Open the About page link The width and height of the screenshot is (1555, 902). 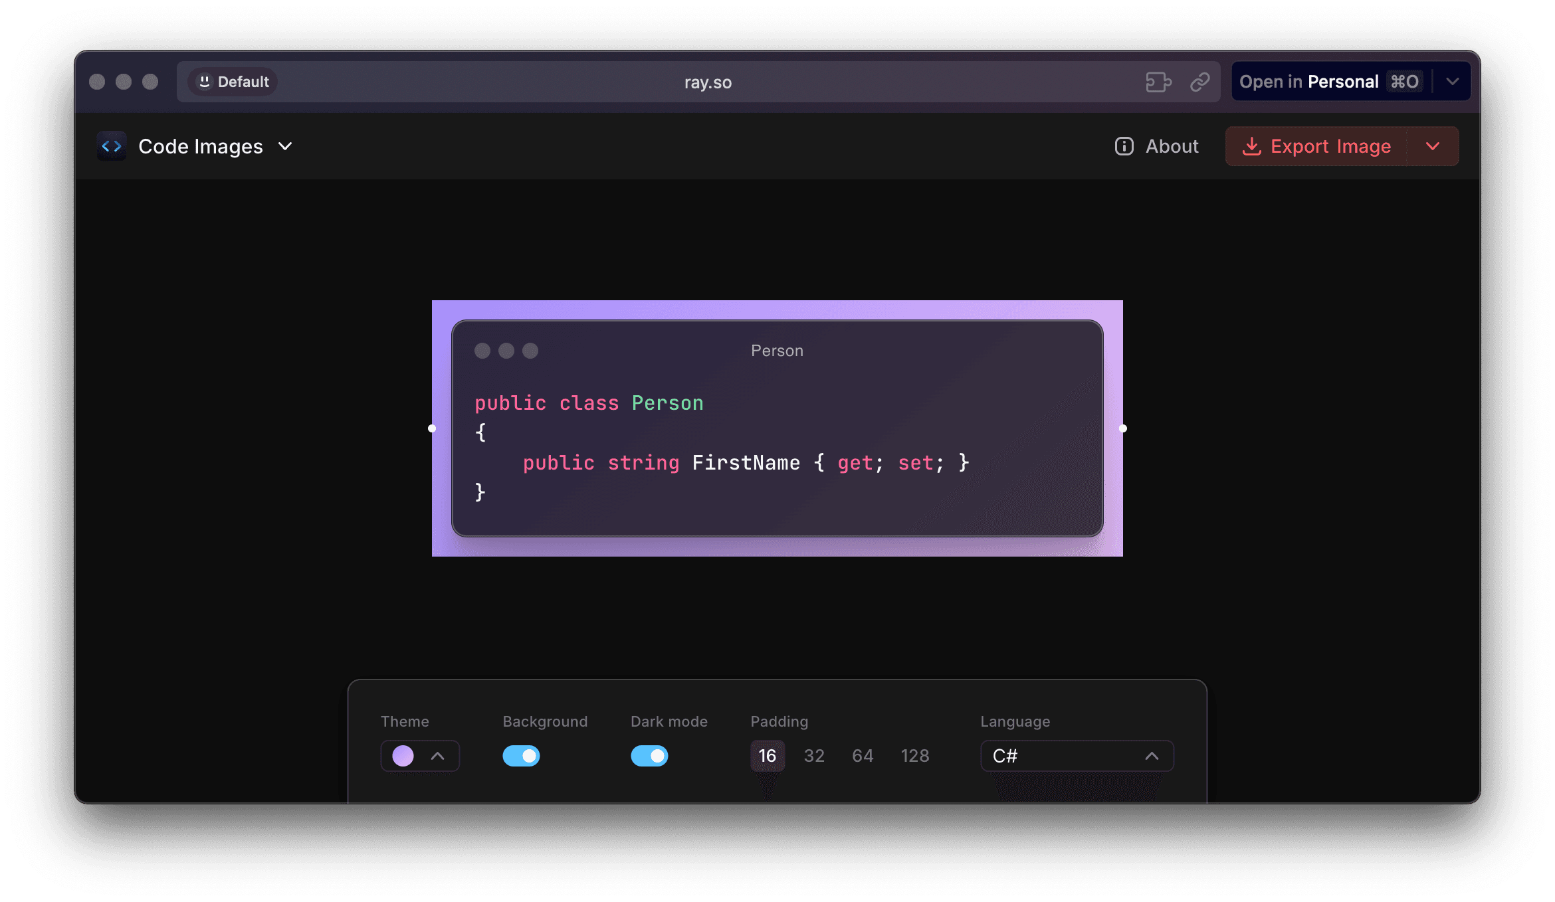click(1172, 146)
